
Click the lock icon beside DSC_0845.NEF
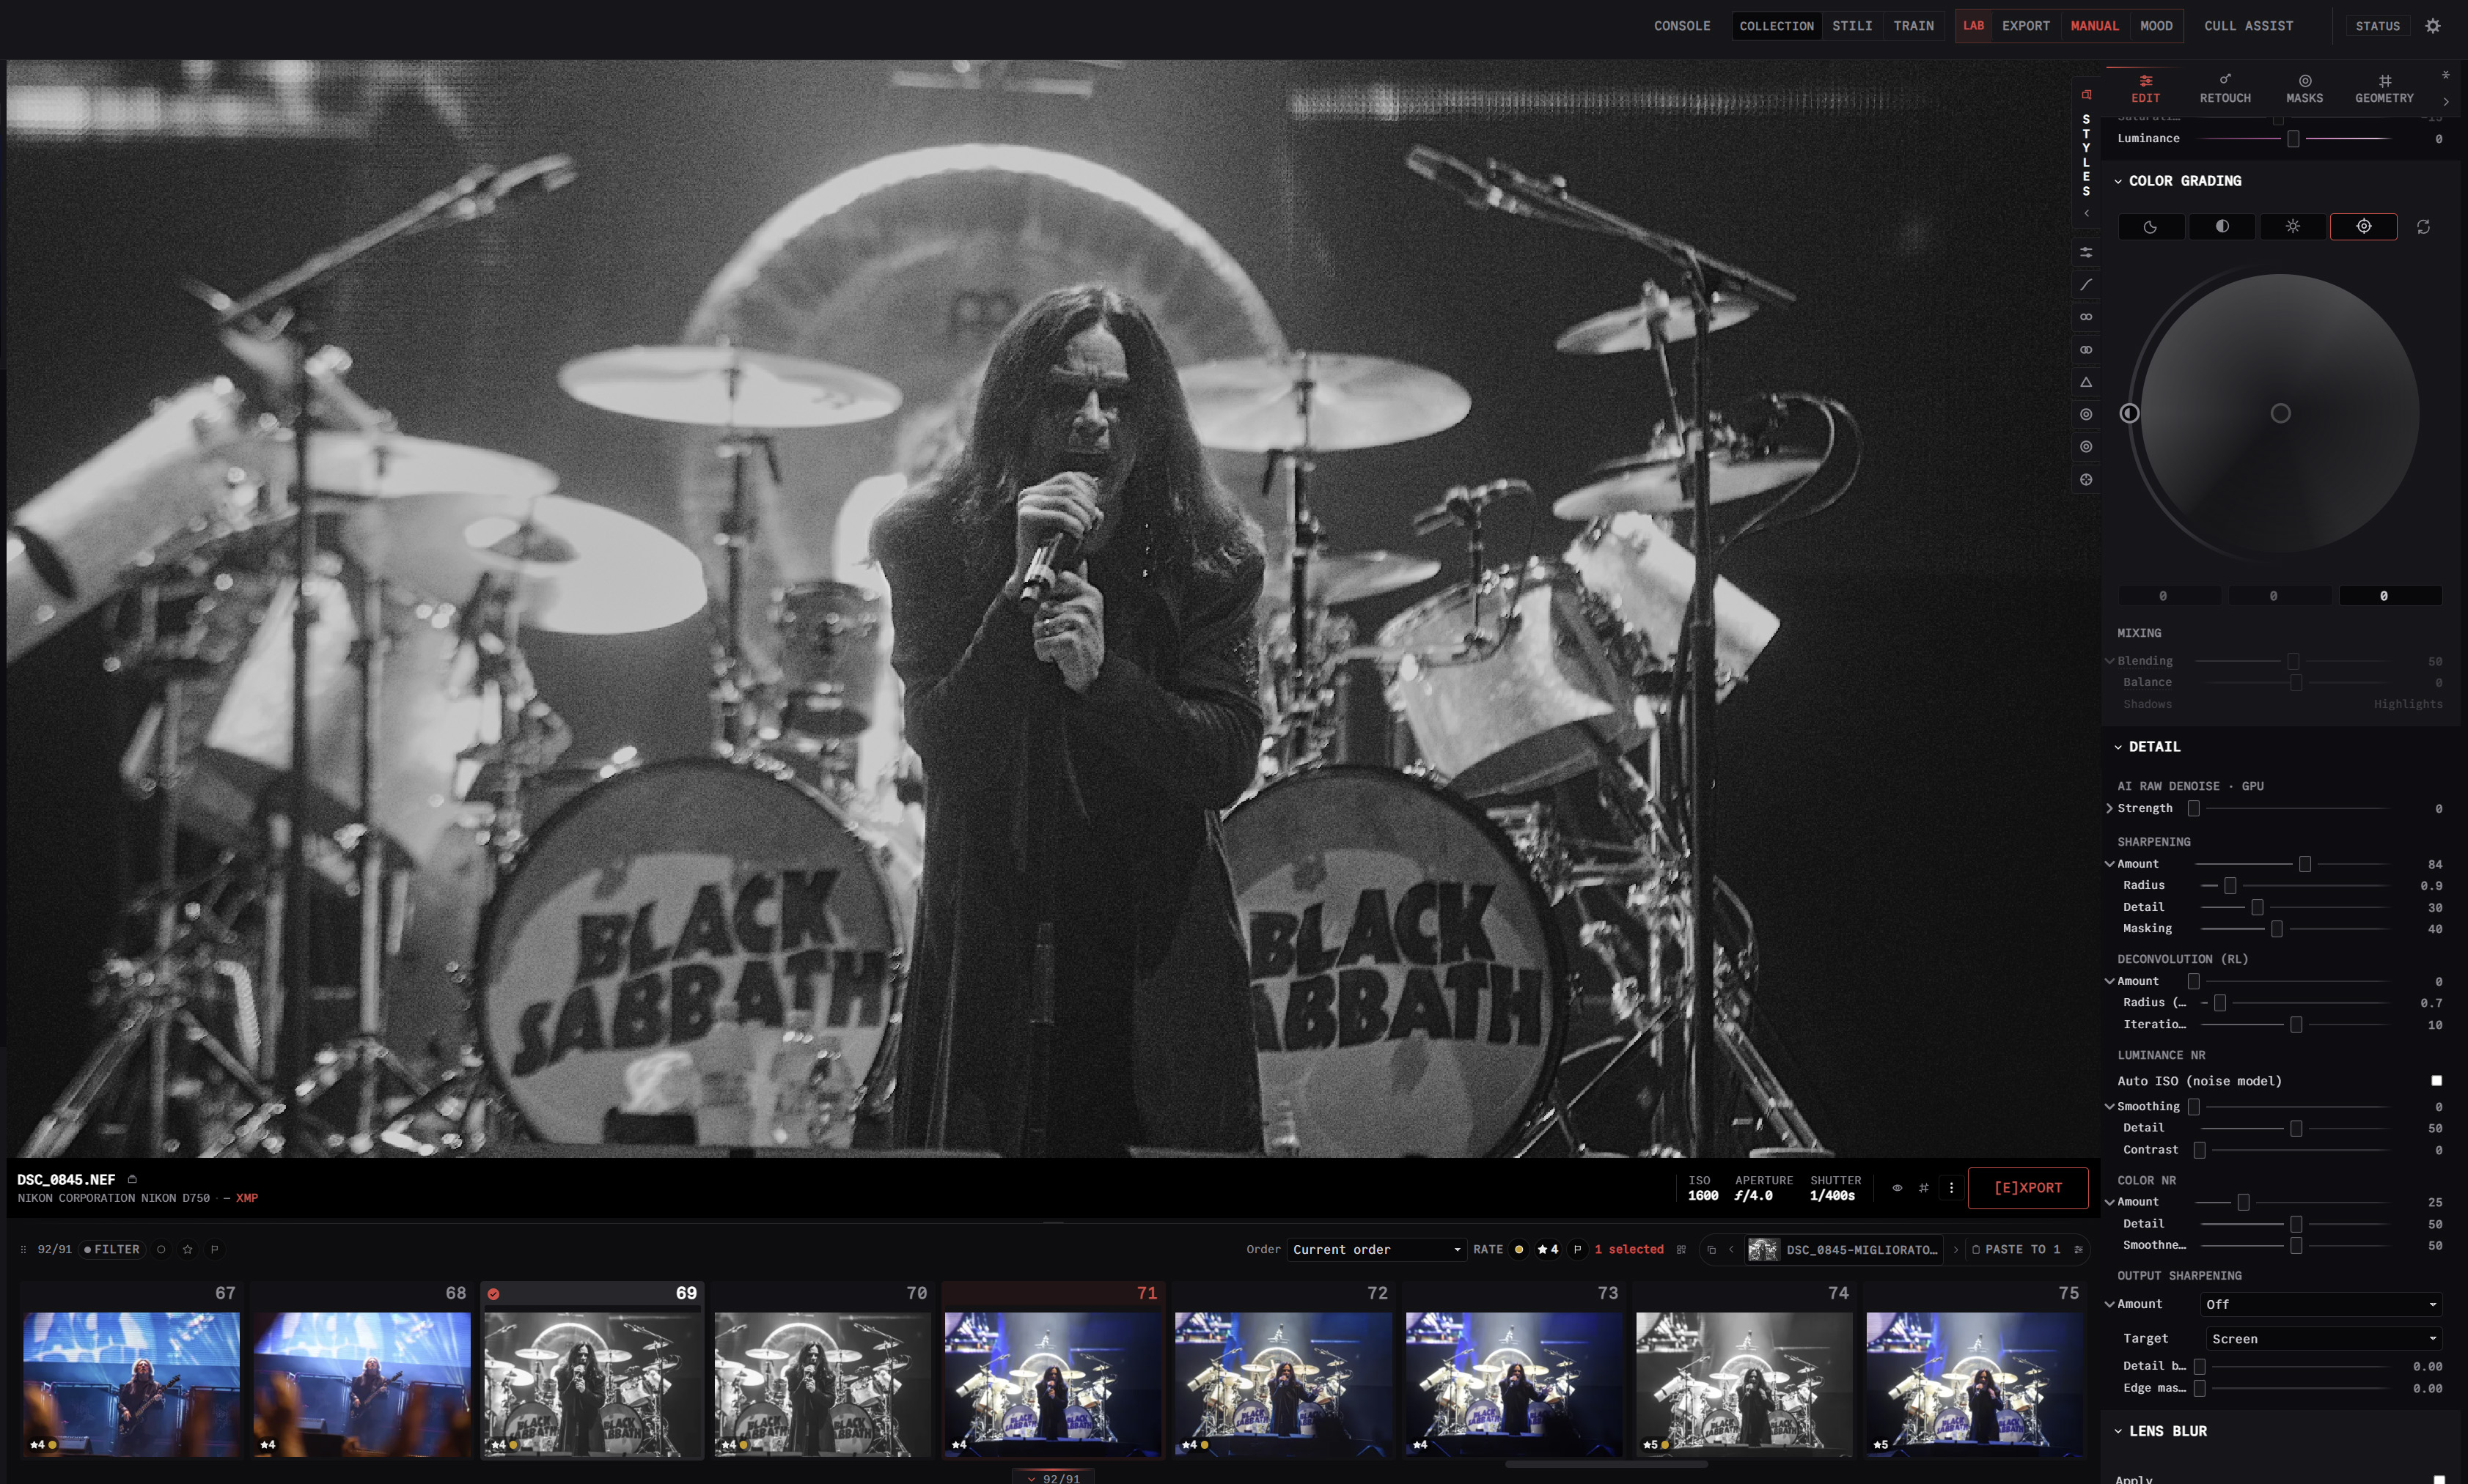[132, 1179]
